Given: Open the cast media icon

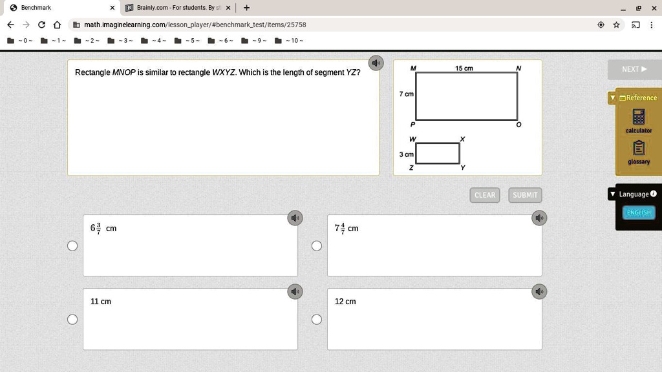Looking at the screenshot, I should [635, 25].
